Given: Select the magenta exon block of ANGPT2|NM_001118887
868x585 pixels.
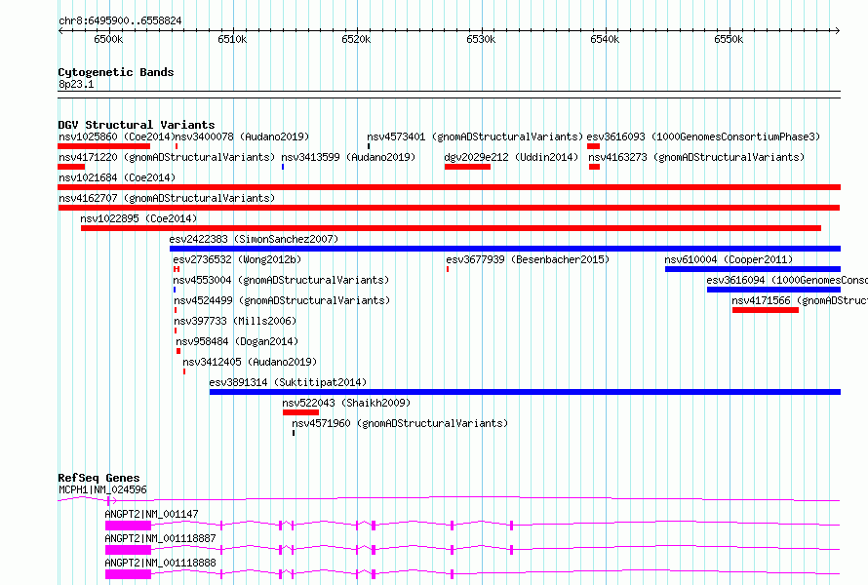Looking at the screenshot, I should (x=128, y=550).
